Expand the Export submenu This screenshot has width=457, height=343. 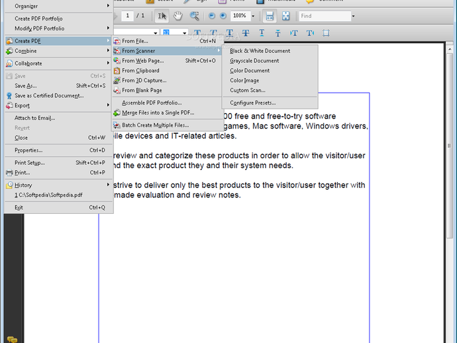[58, 105]
